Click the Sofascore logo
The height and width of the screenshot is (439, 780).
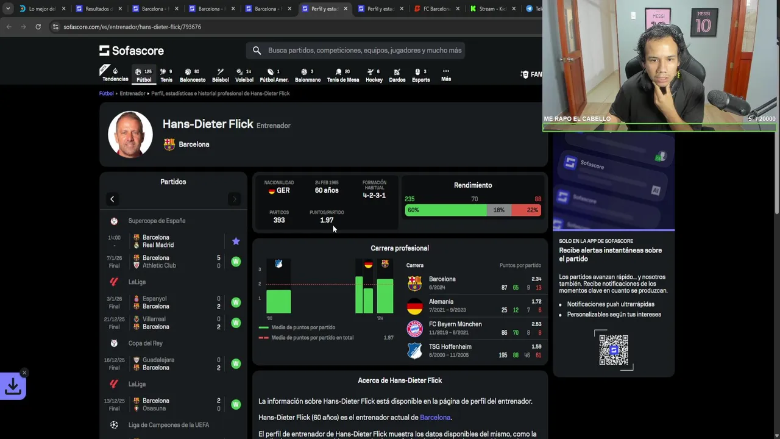tap(132, 51)
